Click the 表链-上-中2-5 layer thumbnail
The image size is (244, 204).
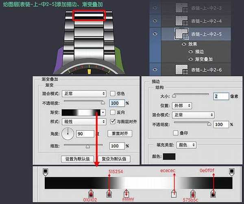coord(181,34)
